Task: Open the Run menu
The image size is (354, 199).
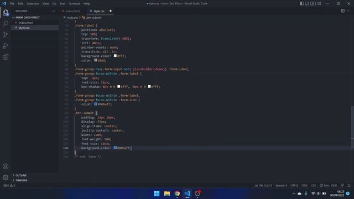Action: point(63,4)
